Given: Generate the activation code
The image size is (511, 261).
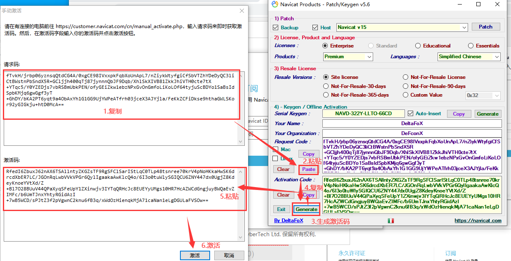Looking at the screenshot, I should click(306, 209).
